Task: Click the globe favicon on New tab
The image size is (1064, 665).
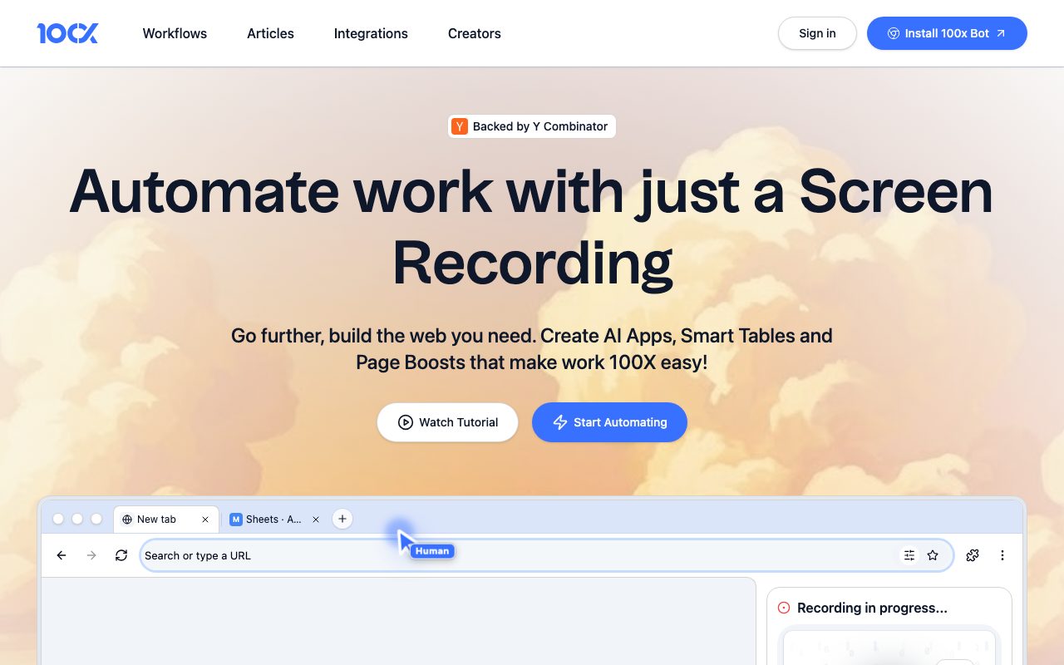Action: tap(127, 520)
